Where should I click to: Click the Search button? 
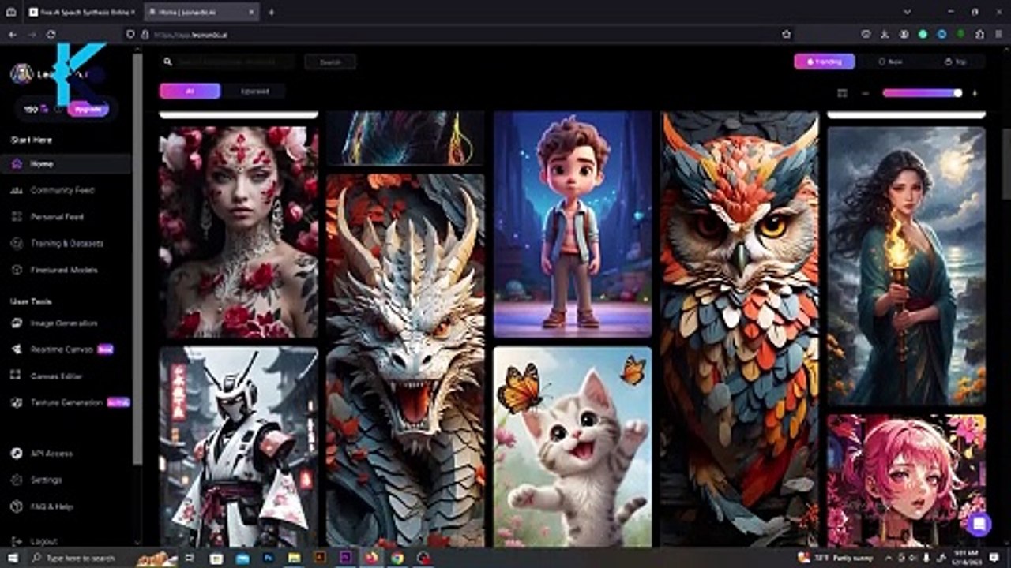[x=330, y=62]
